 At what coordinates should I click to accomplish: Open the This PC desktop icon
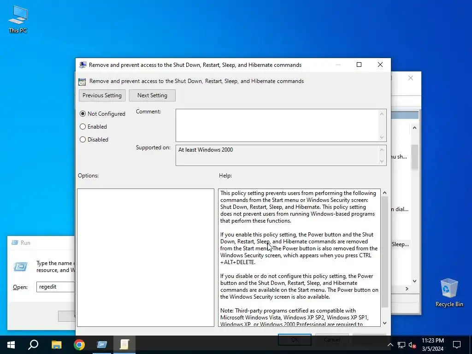pyautogui.click(x=18, y=19)
